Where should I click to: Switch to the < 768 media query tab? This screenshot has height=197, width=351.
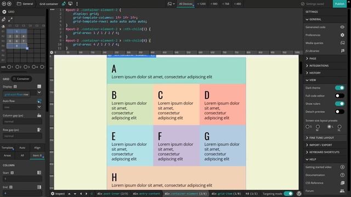(x=225, y=4)
